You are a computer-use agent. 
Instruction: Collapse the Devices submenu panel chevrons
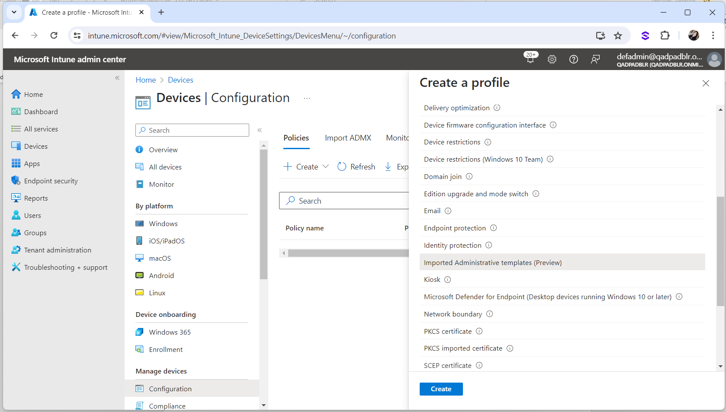[260, 130]
